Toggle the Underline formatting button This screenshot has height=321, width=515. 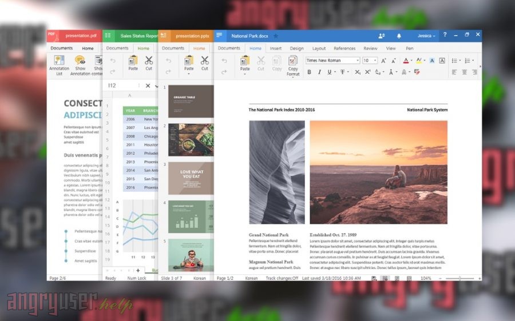click(x=330, y=72)
